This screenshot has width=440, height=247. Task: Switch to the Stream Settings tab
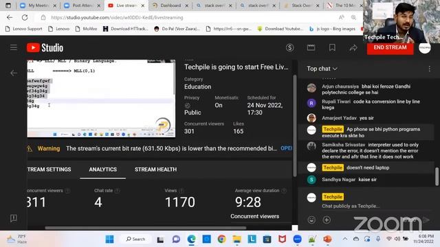point(49,169)
